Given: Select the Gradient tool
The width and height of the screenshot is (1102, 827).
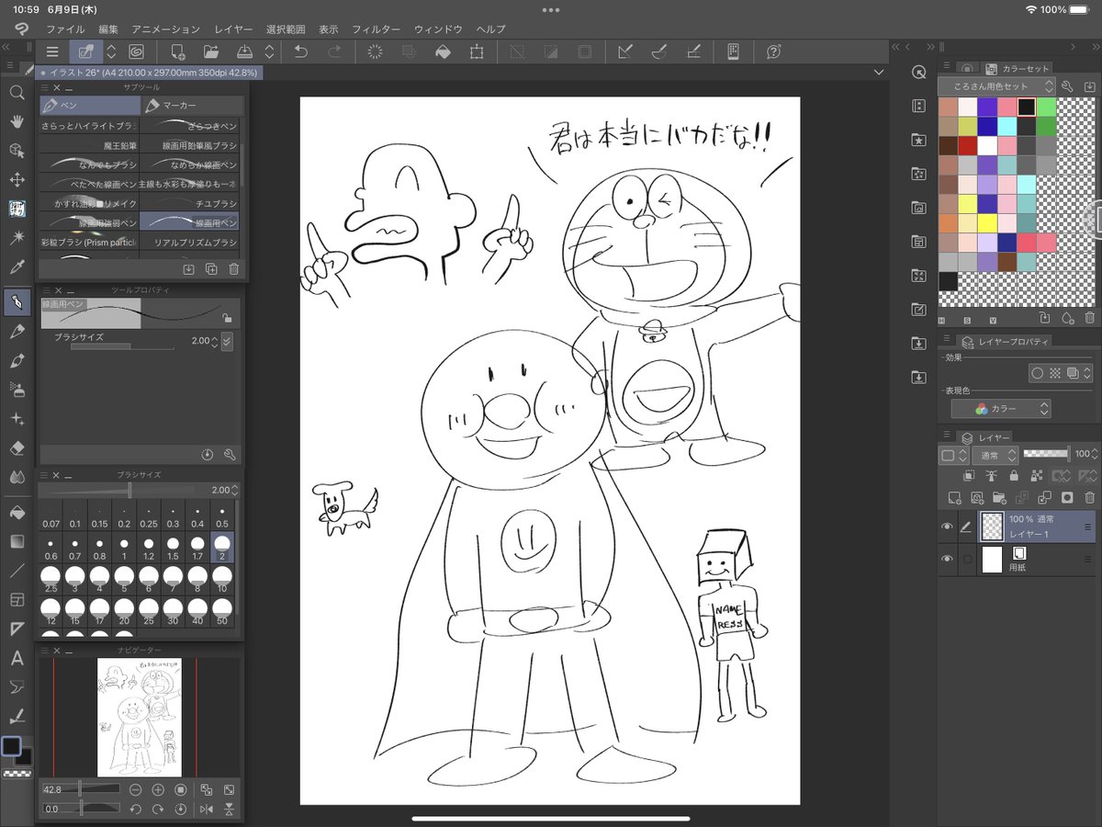Looking at the screenshot, I should 17,541.
